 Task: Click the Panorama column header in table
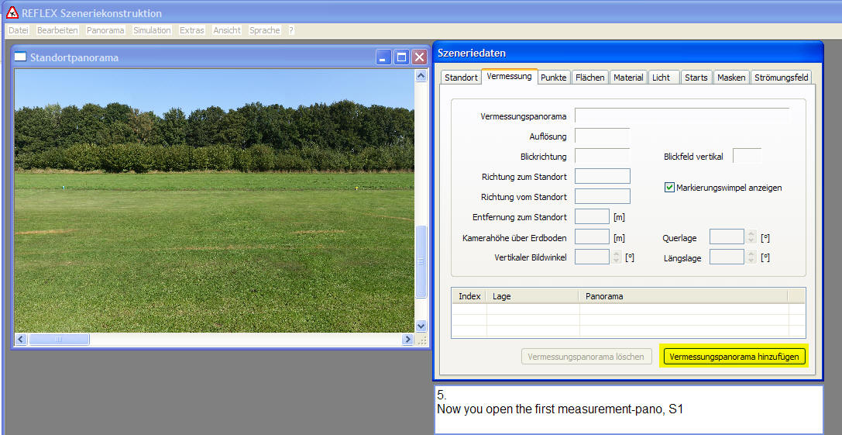tap(683, 296)
